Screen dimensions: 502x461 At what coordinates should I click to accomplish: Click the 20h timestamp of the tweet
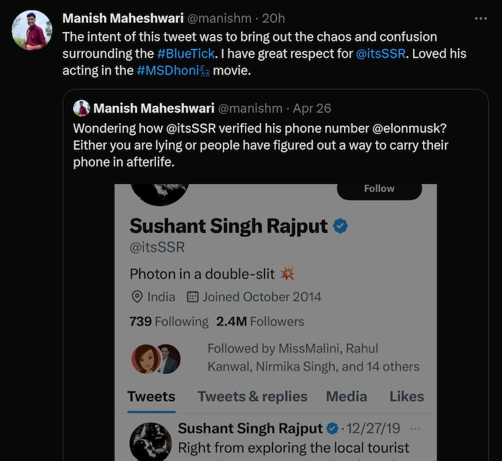(x=274, y=19)
